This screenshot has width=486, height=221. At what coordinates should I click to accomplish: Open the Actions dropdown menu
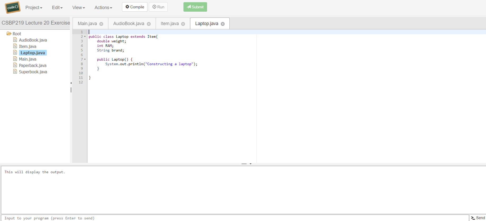(103, 8)
